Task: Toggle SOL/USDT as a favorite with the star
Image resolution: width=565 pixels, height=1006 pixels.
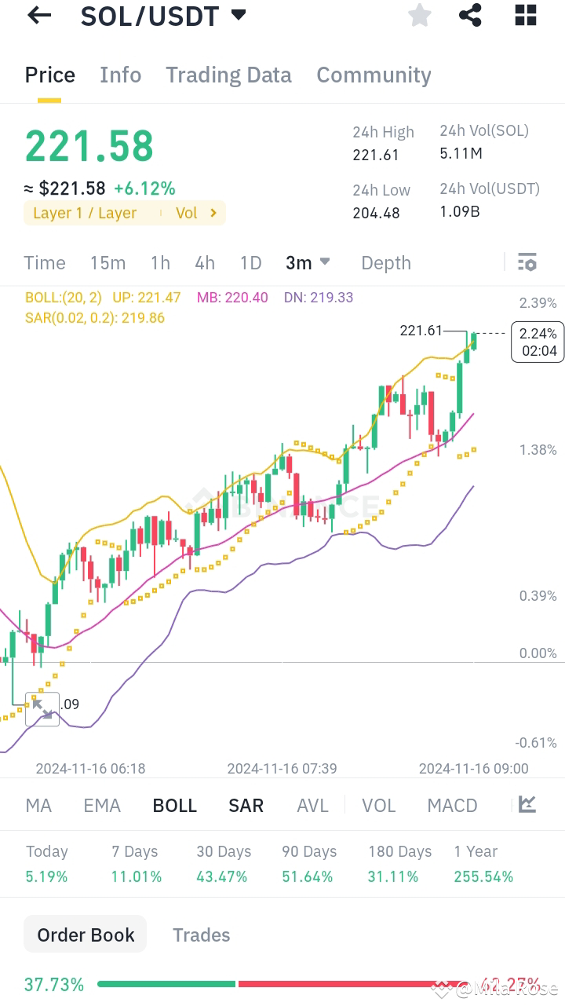Action: click(x=419, y=15)
